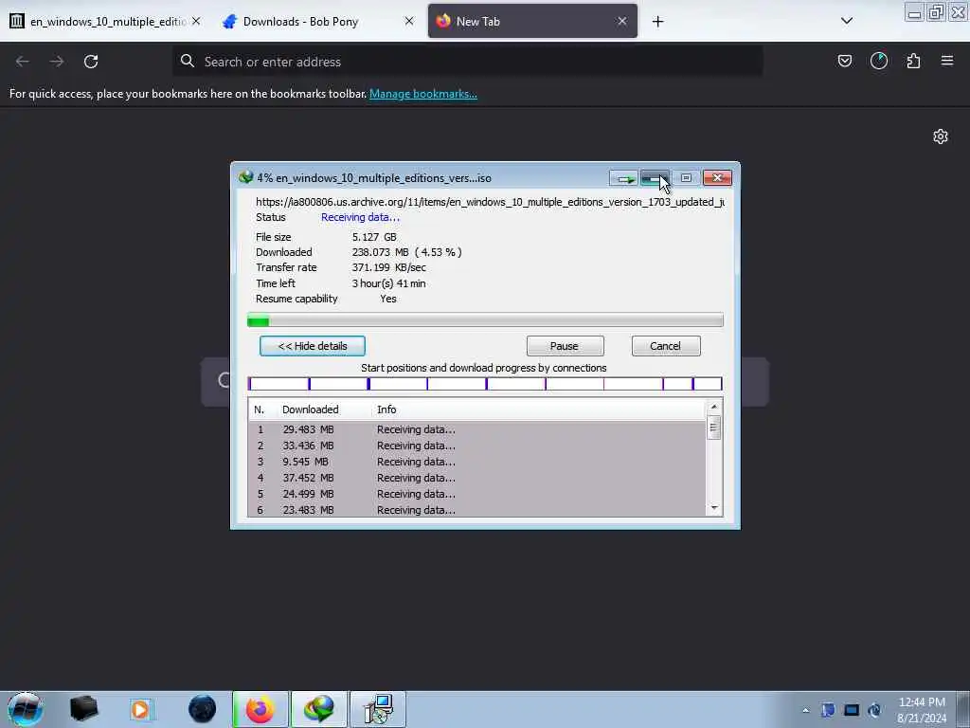This screenshot has height=728, width=970.
Task: Click the connection list scroll down arrow
Action: coord(714,508)
